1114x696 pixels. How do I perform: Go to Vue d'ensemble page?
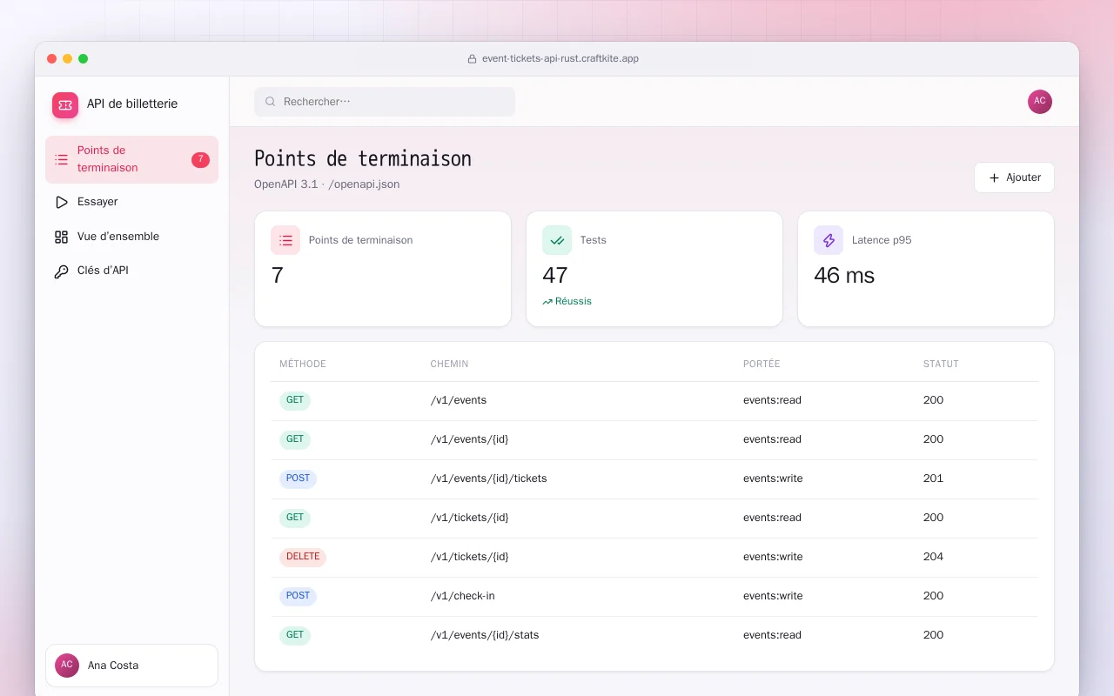(131, 237)
